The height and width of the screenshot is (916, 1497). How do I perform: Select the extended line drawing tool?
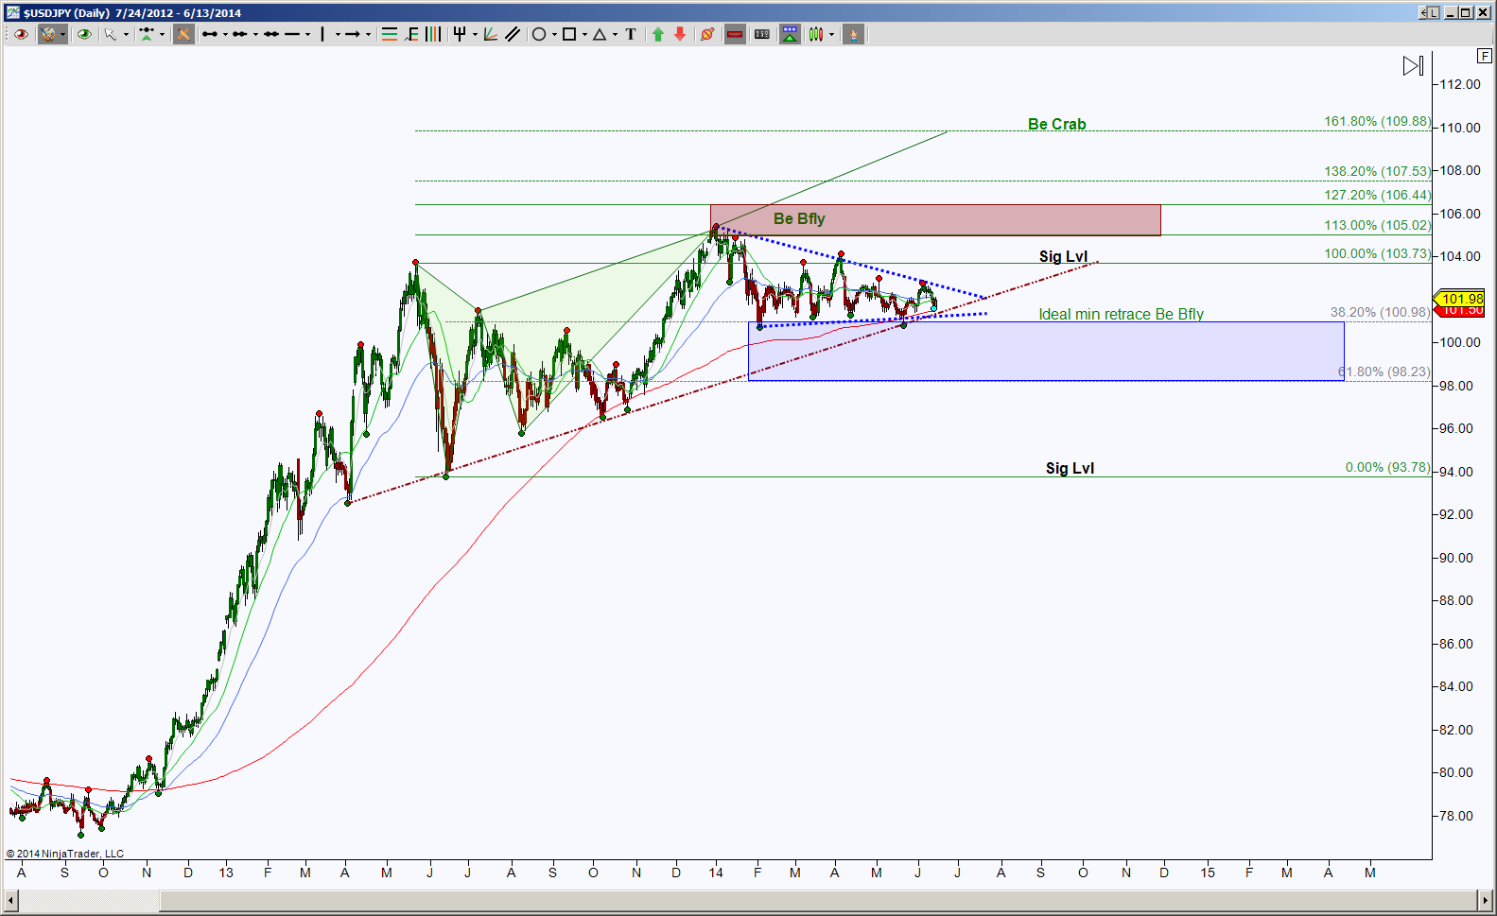(x=270, y=34)
